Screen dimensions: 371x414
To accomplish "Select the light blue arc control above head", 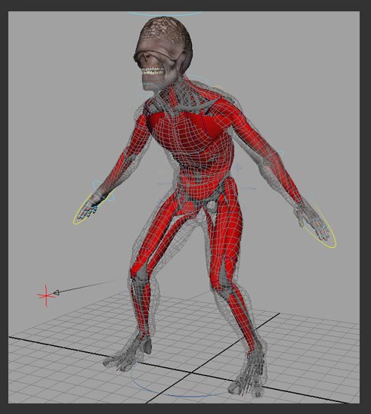I will 165,14.
